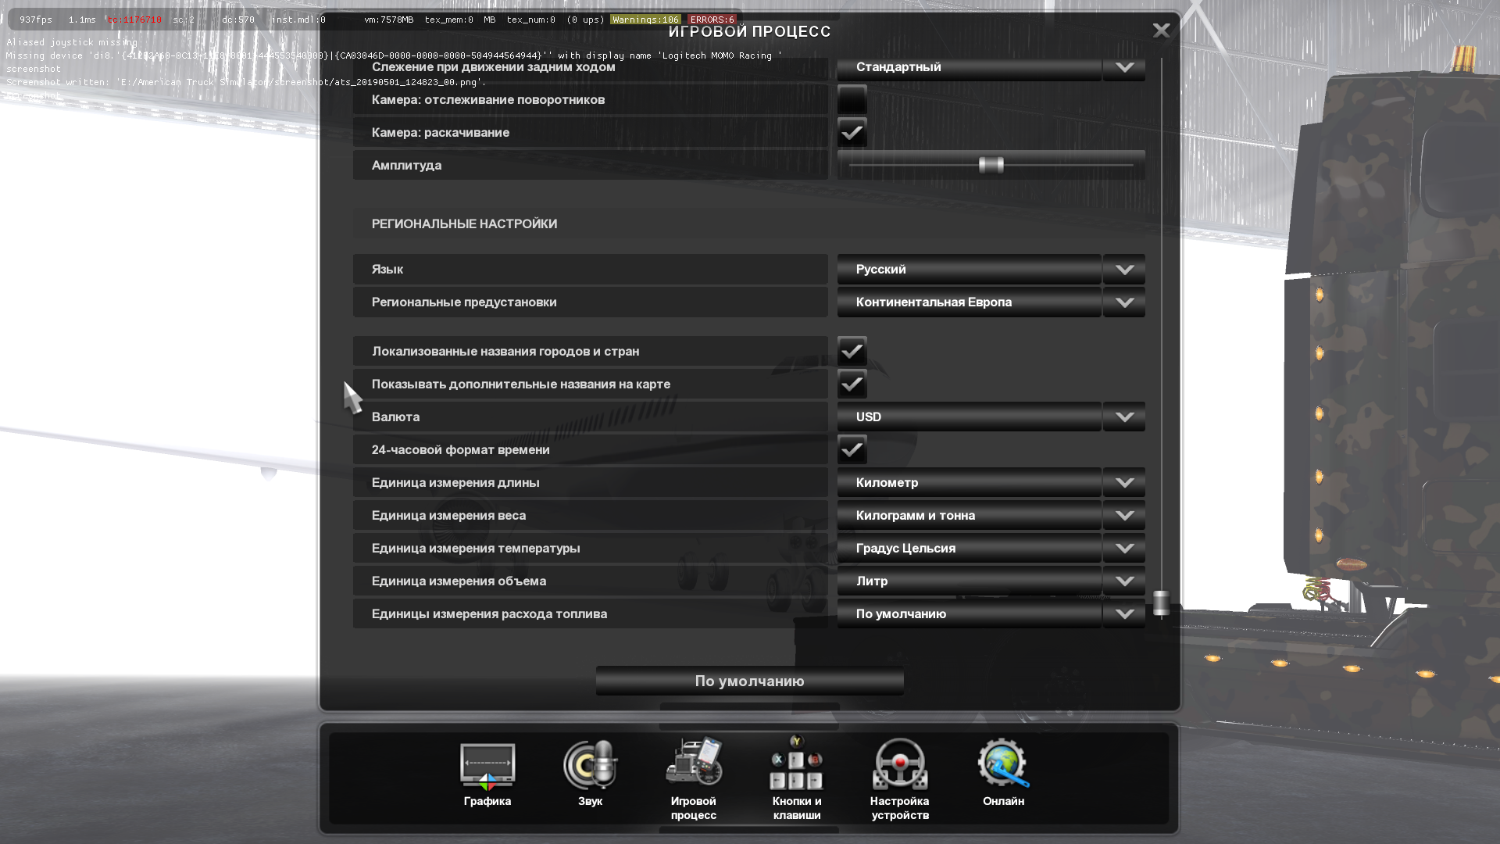Click the РЕГИОНАЛЬНЫЕ НАСТРОЙКИ section header
The width and height of the screenshot is (1500, 844).
[465, 224]
